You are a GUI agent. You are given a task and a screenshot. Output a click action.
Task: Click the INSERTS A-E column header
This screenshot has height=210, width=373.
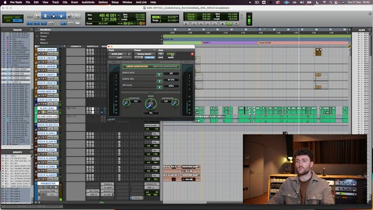(x=93, y=47)
